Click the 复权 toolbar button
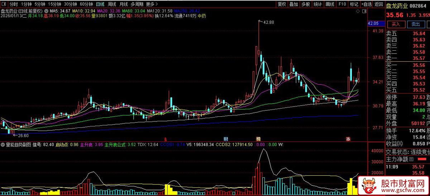The image size is (430, 196). (282, 4)
